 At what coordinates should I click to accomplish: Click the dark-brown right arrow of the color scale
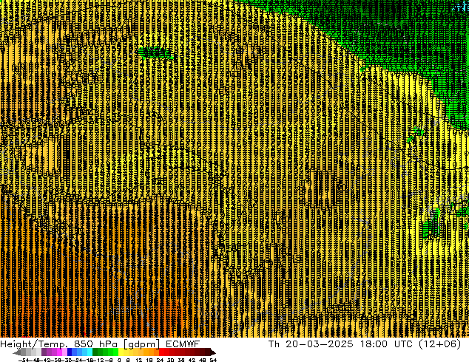pos(213,352)
